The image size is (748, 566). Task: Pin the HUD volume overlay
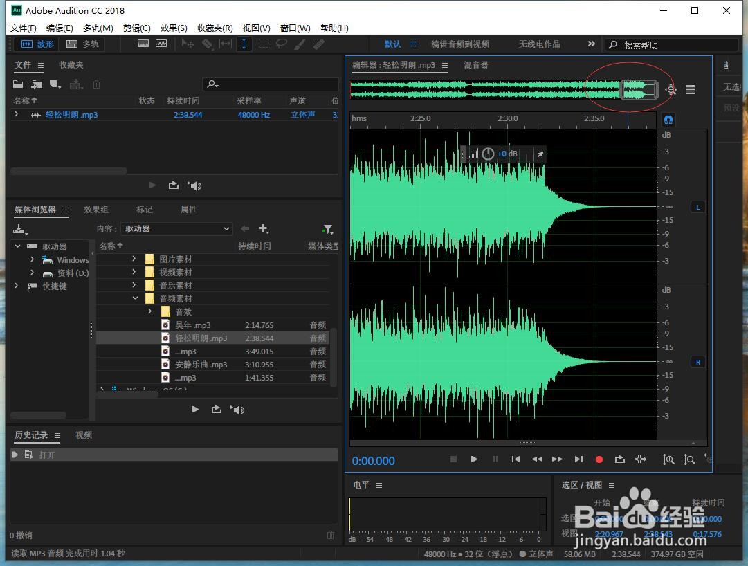540,154
